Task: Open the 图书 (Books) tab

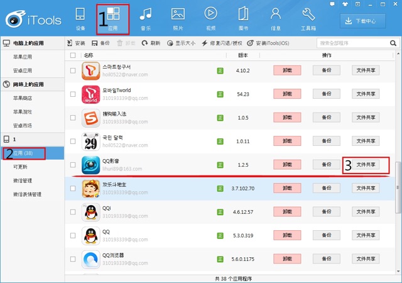Action: click(x=243, y=19)
